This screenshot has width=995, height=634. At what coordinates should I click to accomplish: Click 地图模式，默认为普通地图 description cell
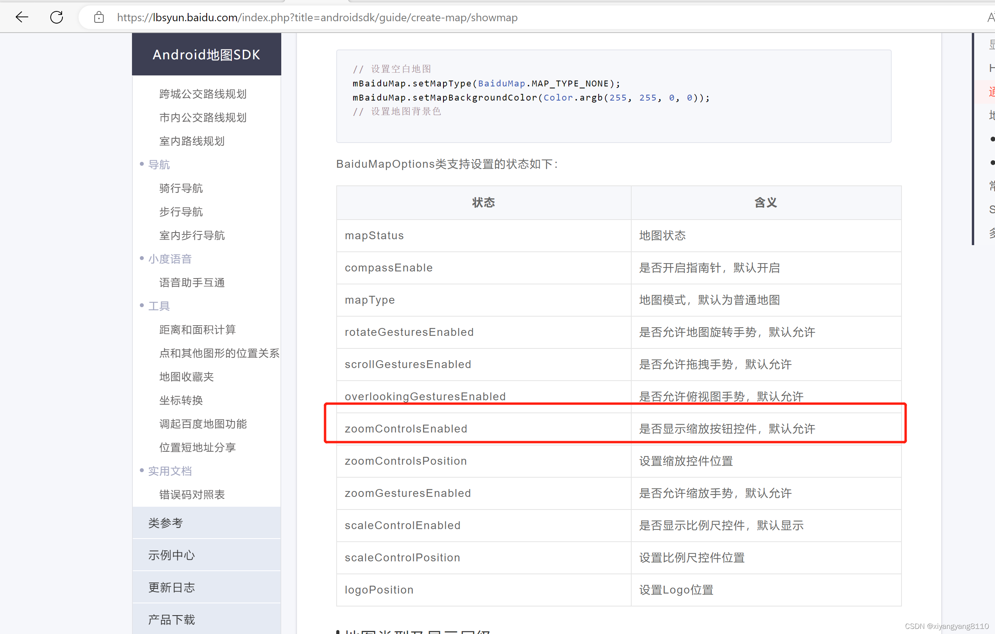point(766,300)
